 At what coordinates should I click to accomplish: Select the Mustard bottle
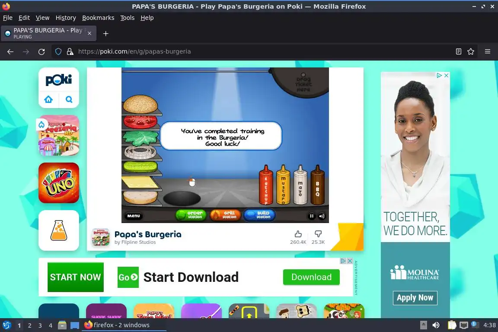coord(283,185)
